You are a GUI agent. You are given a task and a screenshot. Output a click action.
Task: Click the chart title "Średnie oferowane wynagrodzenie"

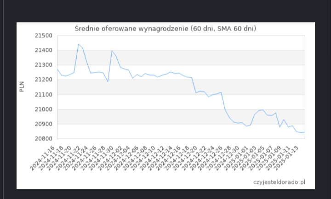[165, 29]
